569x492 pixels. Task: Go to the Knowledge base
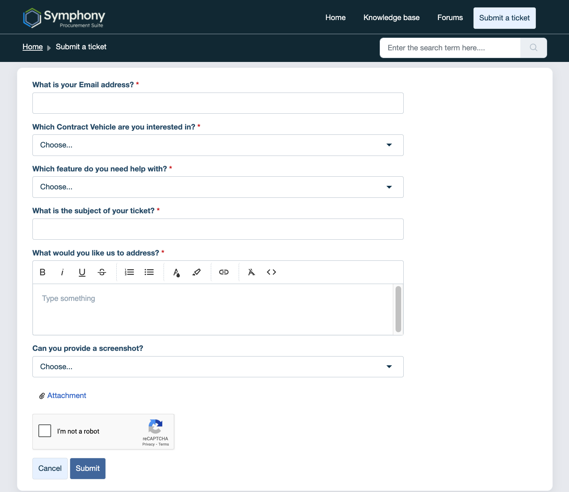391,17
